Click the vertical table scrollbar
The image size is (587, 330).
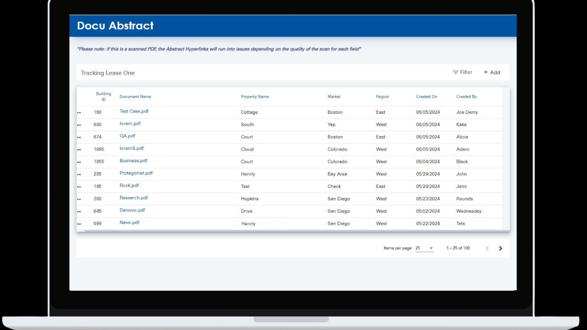(506, 159)
